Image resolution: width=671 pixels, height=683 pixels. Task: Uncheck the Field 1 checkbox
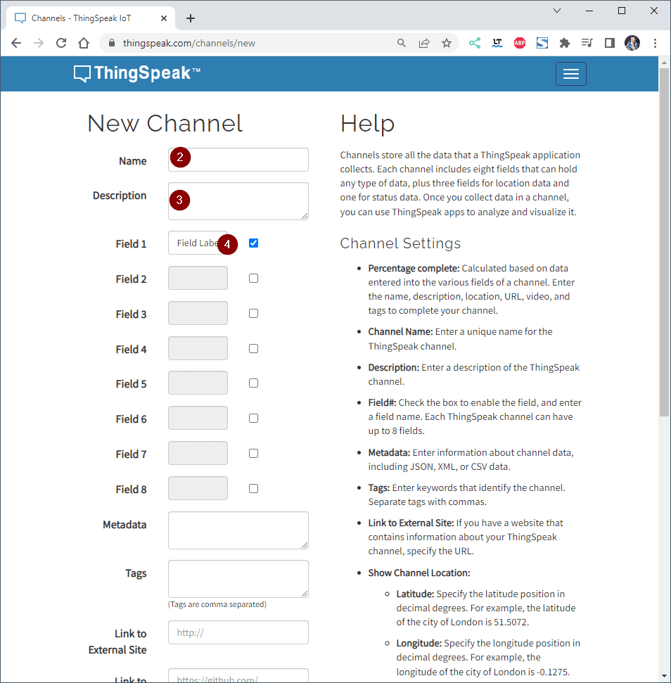pyautogui.click(x=253, y=243)
